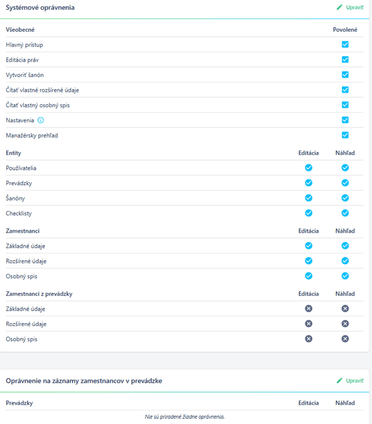Click Náhľad cross icon for Zamestnanci z prevádzky Rozšírené údaje
This screenshot has width=372, height=424.
345,324
